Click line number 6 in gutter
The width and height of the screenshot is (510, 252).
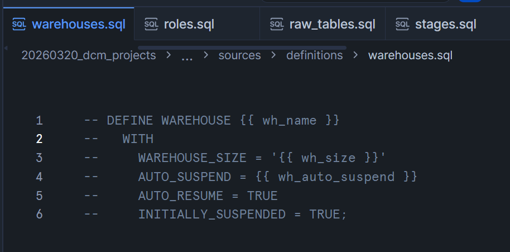coord(40,214)
